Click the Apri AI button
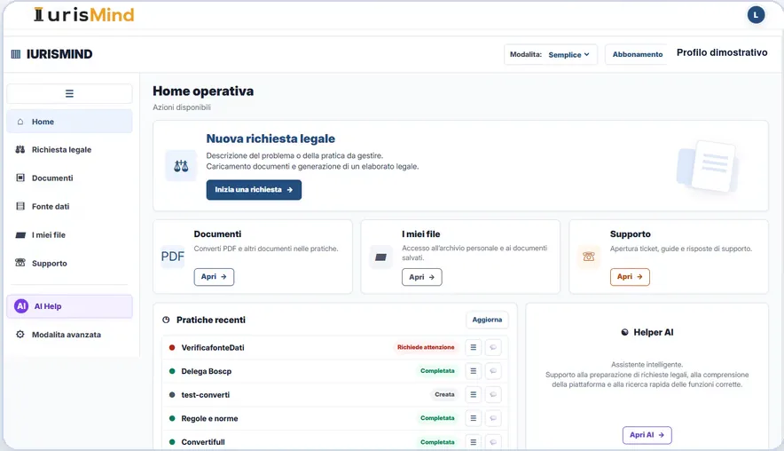Viewport: 784px width, 451px height. point(647,435)
